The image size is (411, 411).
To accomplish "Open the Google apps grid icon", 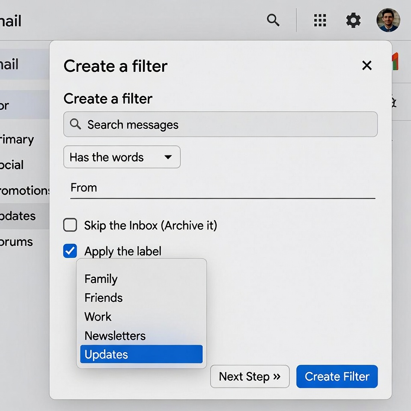I will [x=320, y=20].
